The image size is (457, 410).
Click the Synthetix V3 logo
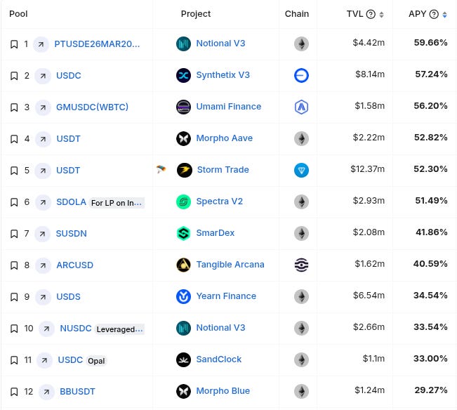184,76
